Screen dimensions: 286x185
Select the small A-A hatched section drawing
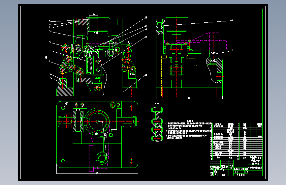tap(157, 124)
